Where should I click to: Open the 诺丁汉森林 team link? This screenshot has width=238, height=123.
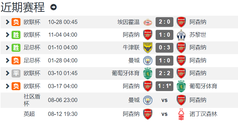203,114
